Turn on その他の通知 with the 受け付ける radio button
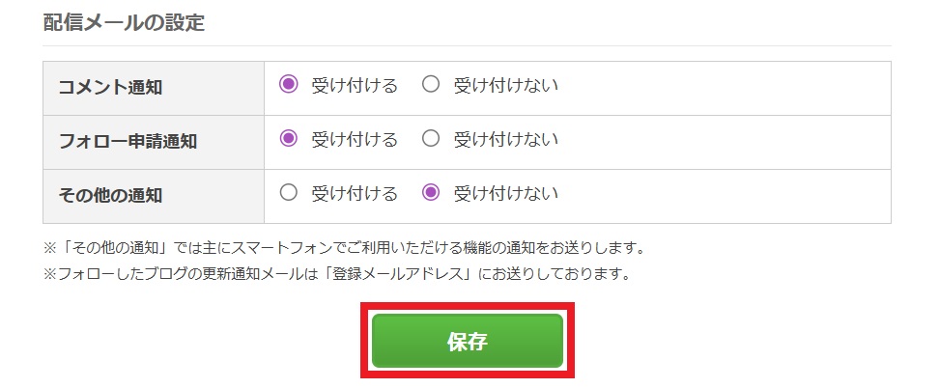Screen dimensions: 939x388 (x=288, y=193)
